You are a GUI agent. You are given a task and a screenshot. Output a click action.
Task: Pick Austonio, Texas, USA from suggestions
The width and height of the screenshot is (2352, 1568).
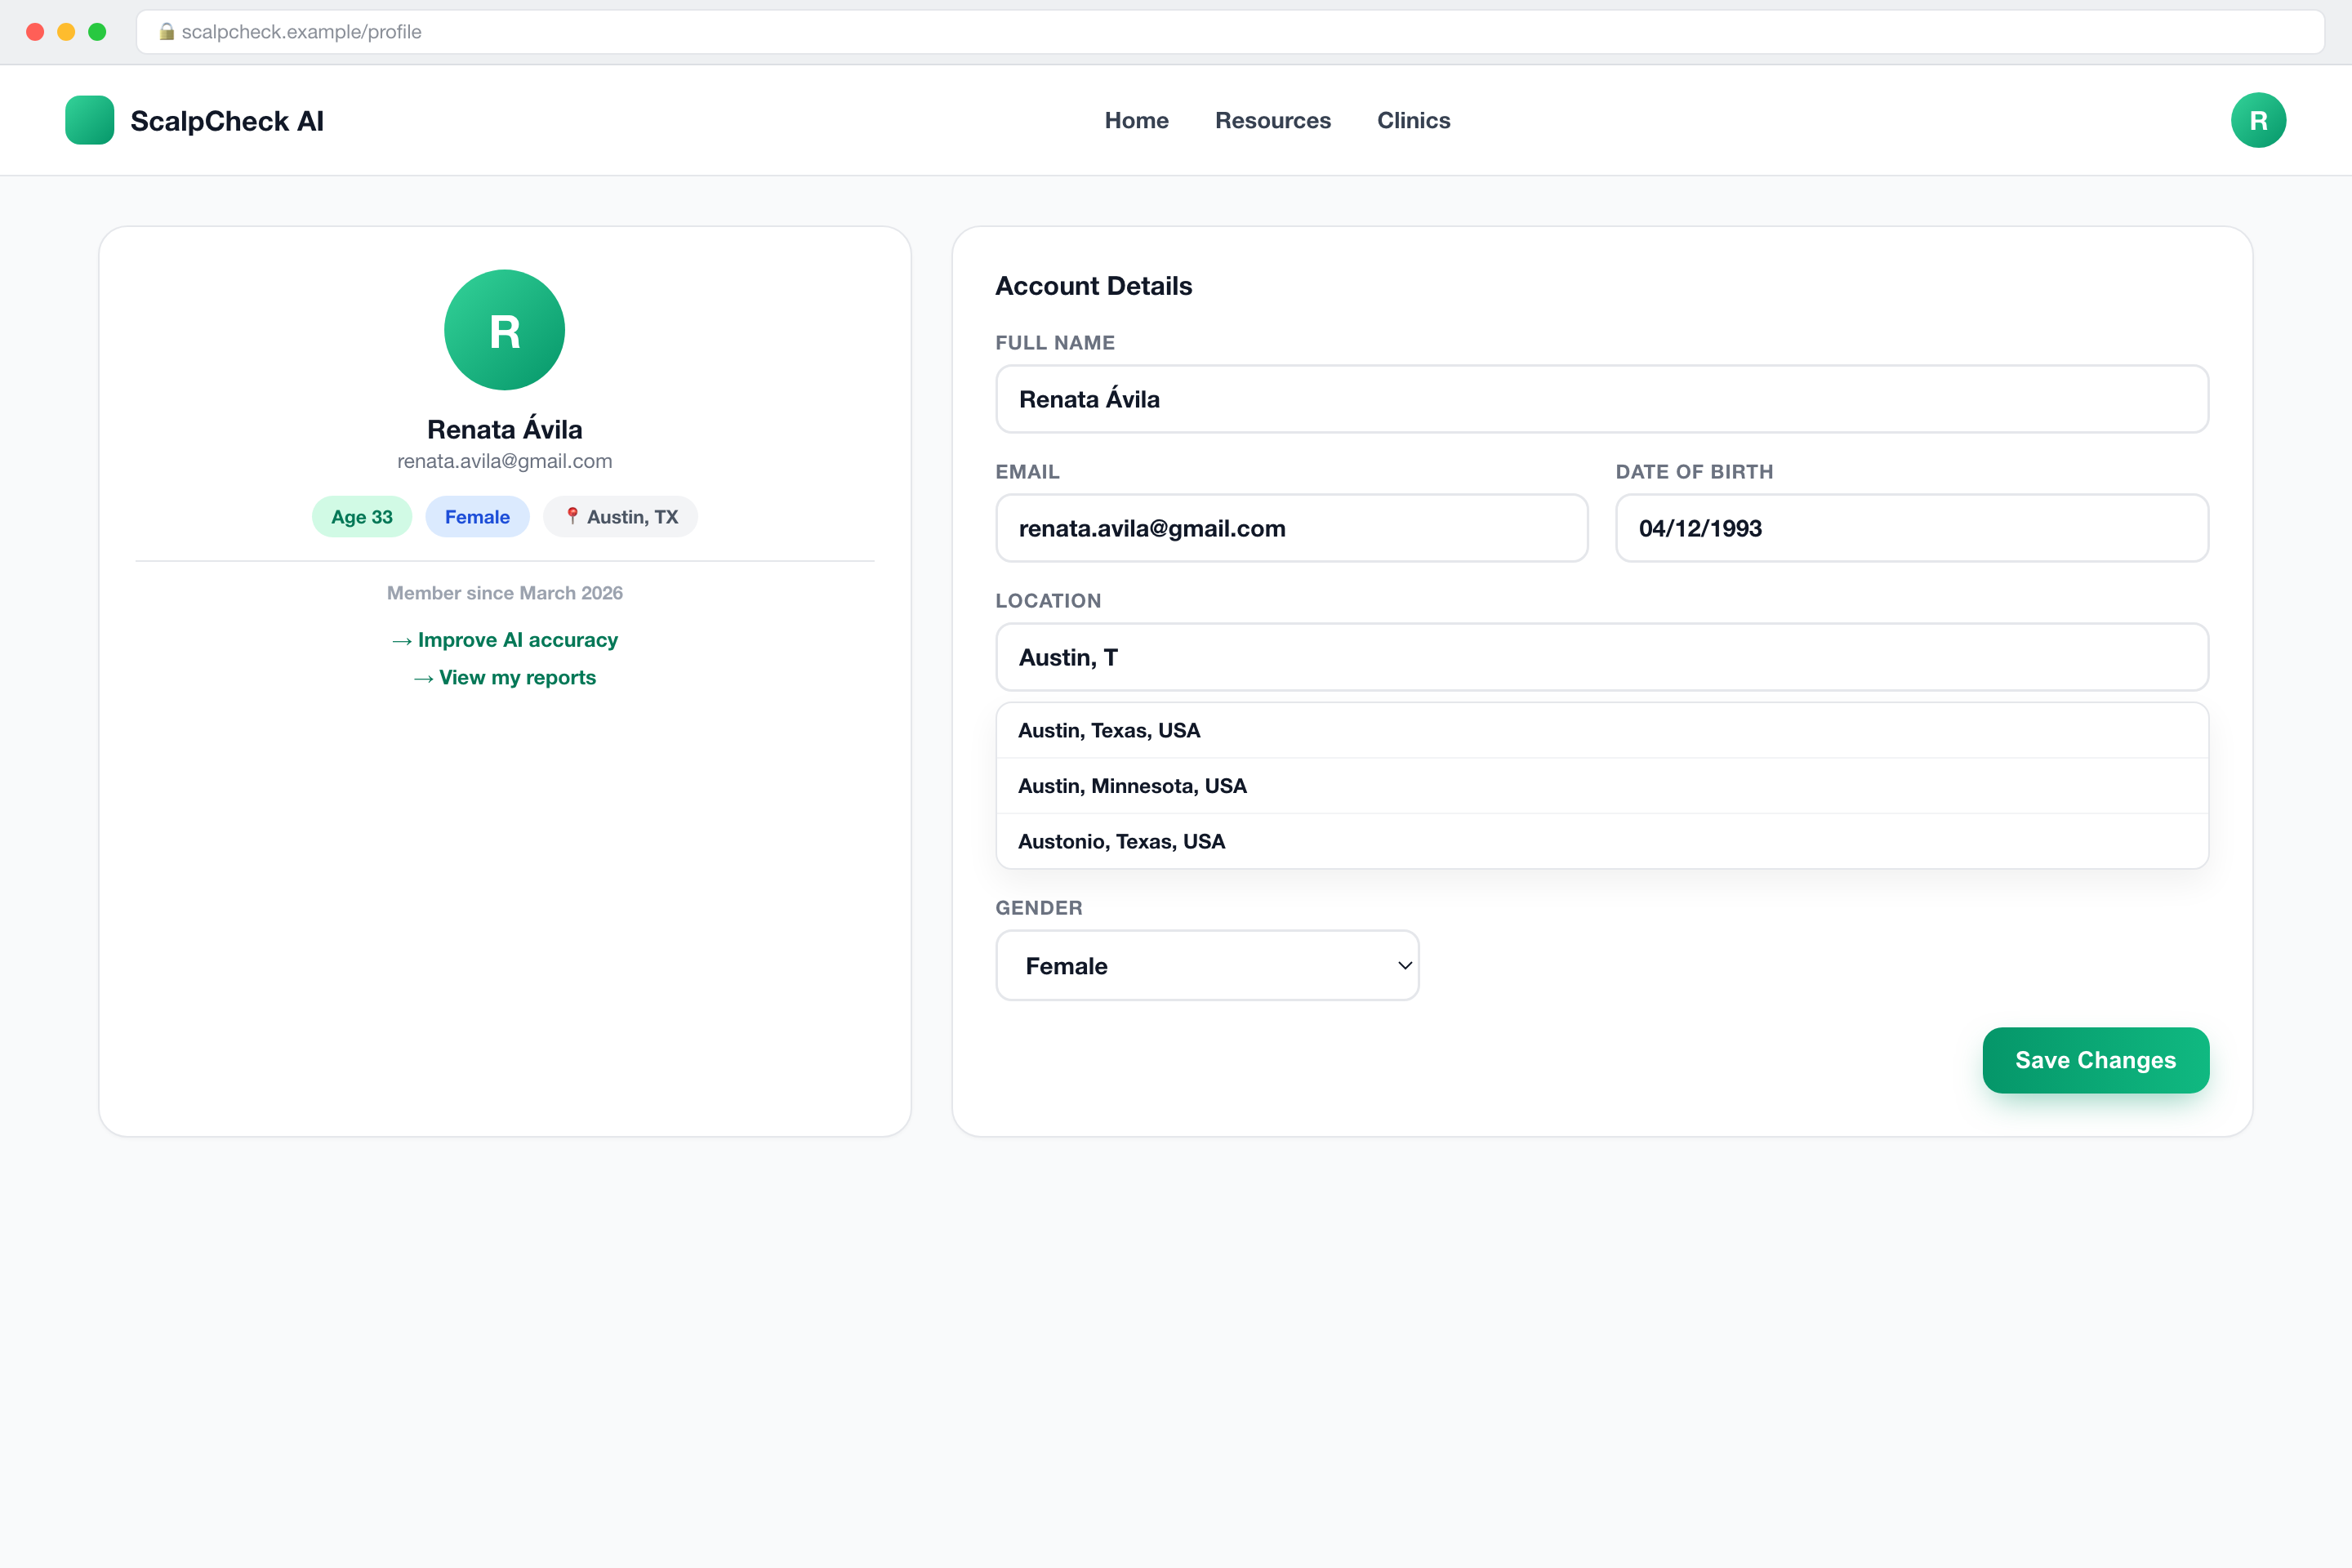[x=1602, y=841]
